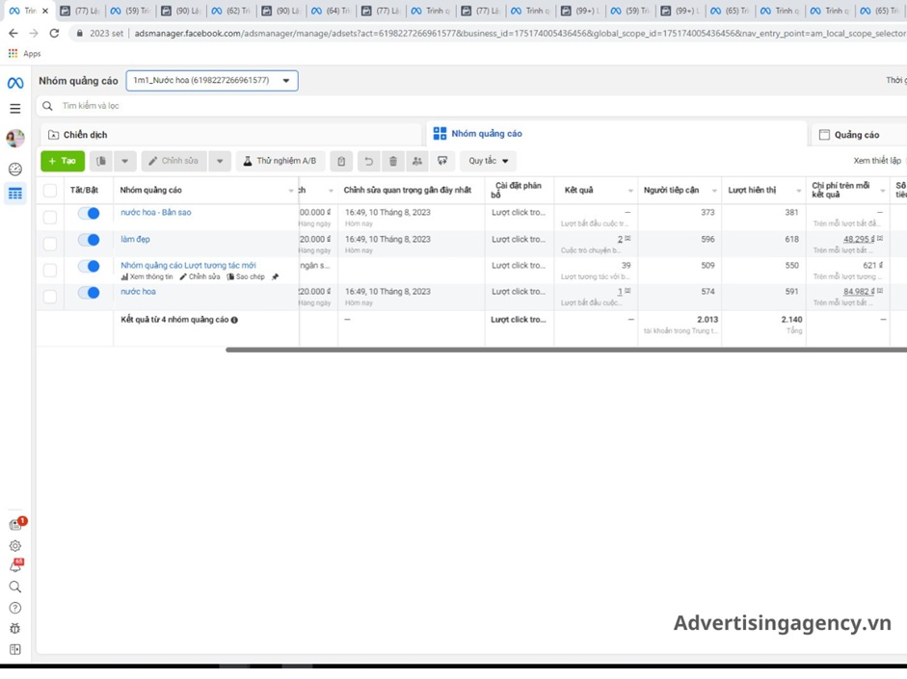Report a problem with the bug icon
Image resolution: width=907 pixels, height=679 pixels.
pos(15,629)
